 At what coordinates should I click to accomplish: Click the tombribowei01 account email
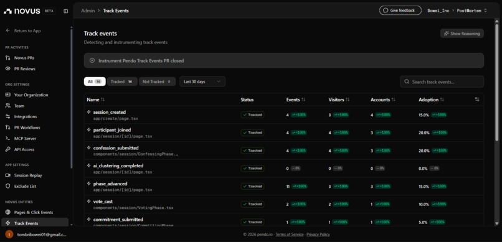click(42, 235)
